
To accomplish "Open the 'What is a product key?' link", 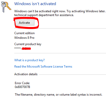I will (x=29, y=60).
